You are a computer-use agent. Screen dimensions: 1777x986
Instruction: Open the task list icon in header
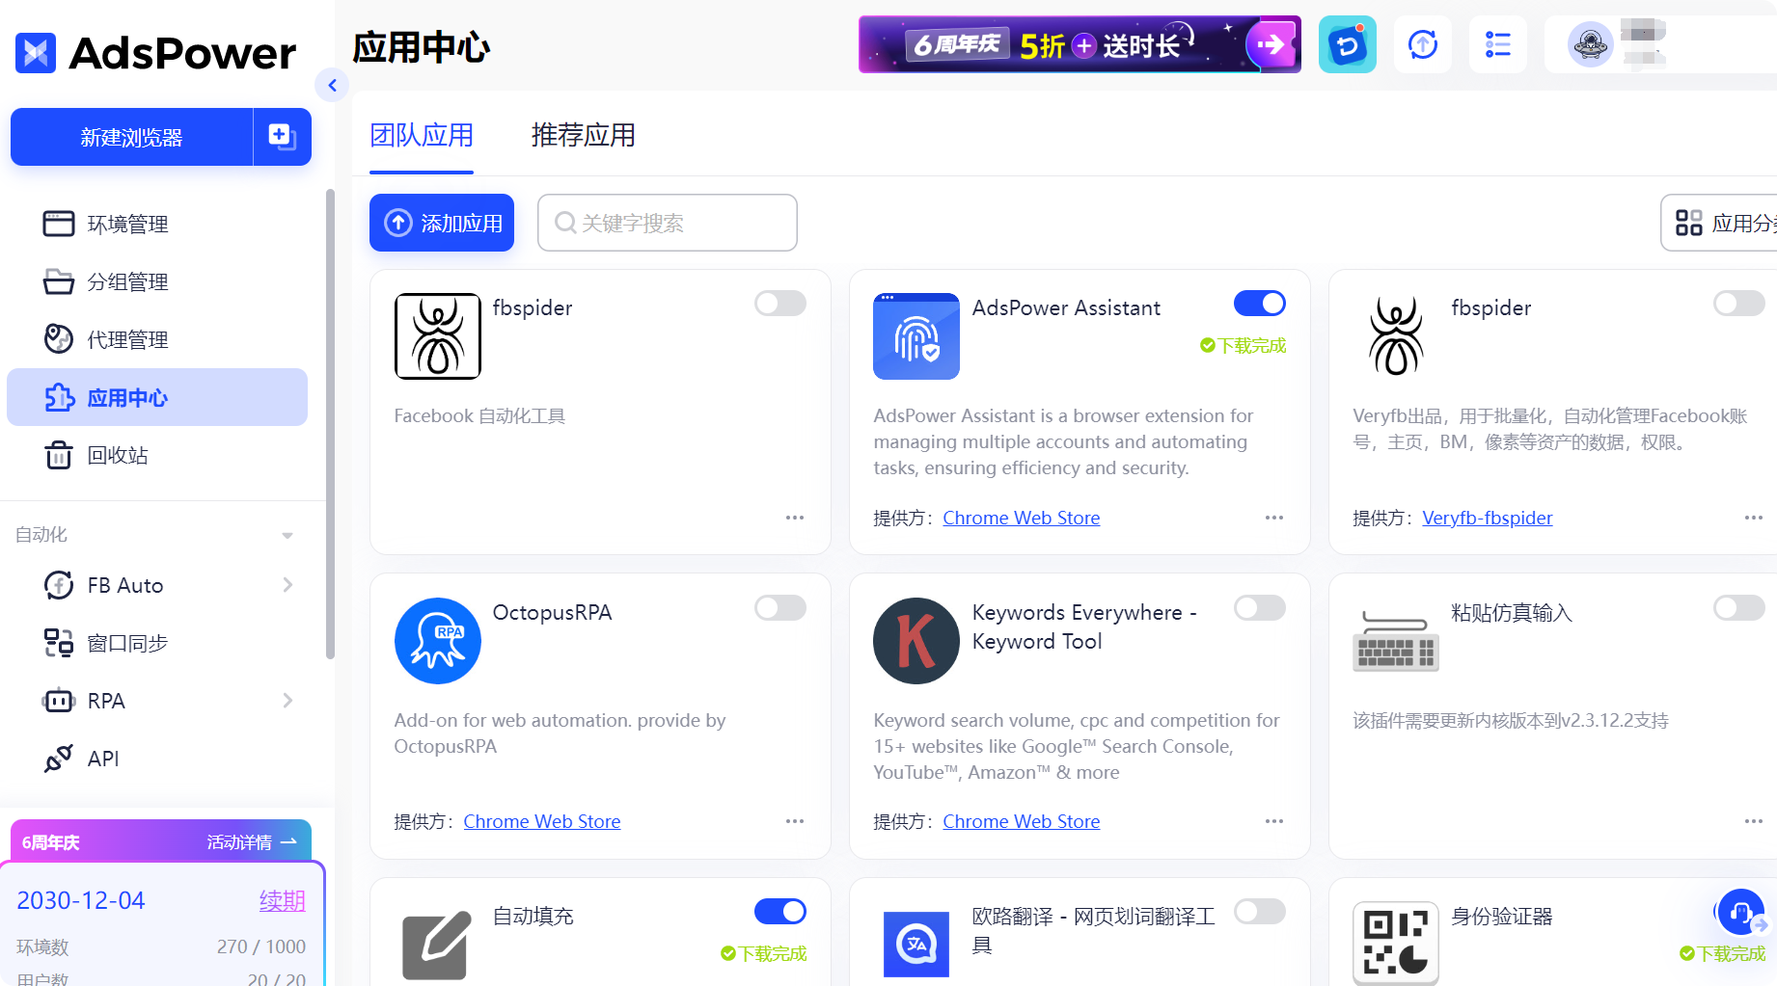1498,44
